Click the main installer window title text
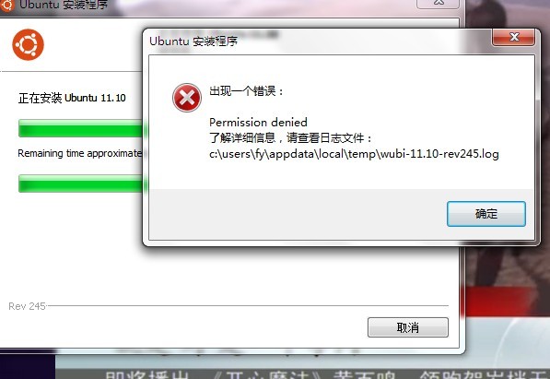 point(64,5)
